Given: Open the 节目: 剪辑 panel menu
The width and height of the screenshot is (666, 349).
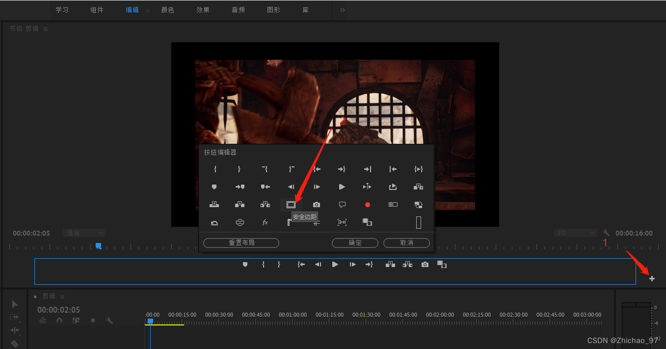Looking at the screenshot, I should tap(46, 29).
